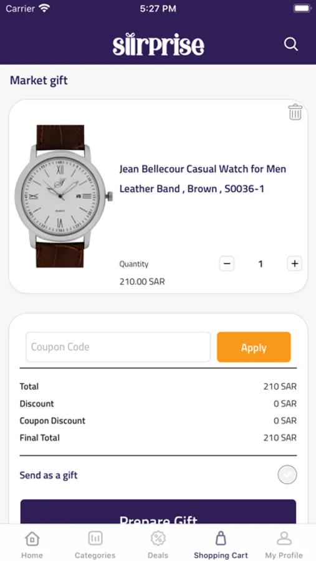316x561 pixels.
Task: Select the Shopping Cart bag icon
Action: (x=221, y=538)
